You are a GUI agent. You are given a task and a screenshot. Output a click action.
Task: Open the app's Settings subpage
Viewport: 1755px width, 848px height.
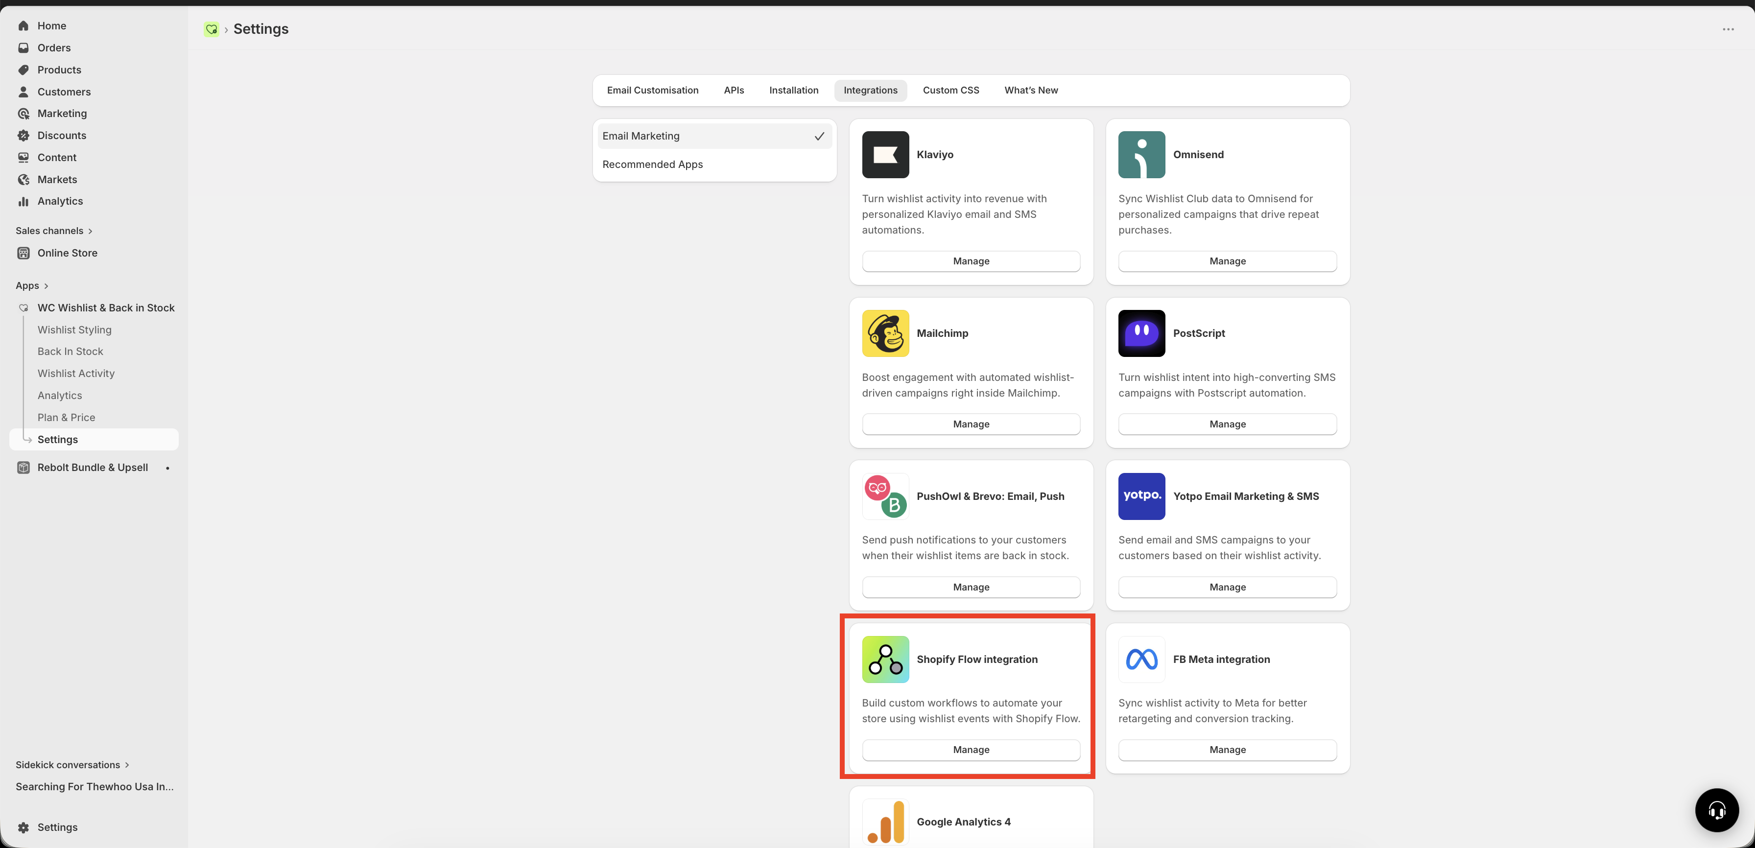pos(94,439)
